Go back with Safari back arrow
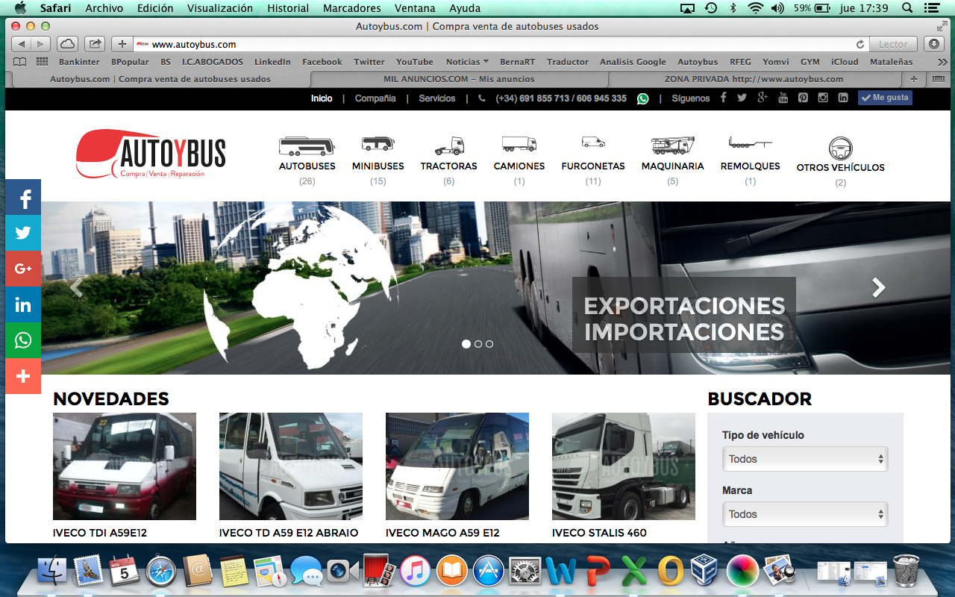 (22, 44)
